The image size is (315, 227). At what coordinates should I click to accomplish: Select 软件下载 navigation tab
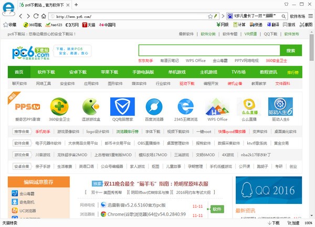click(46, 72)
